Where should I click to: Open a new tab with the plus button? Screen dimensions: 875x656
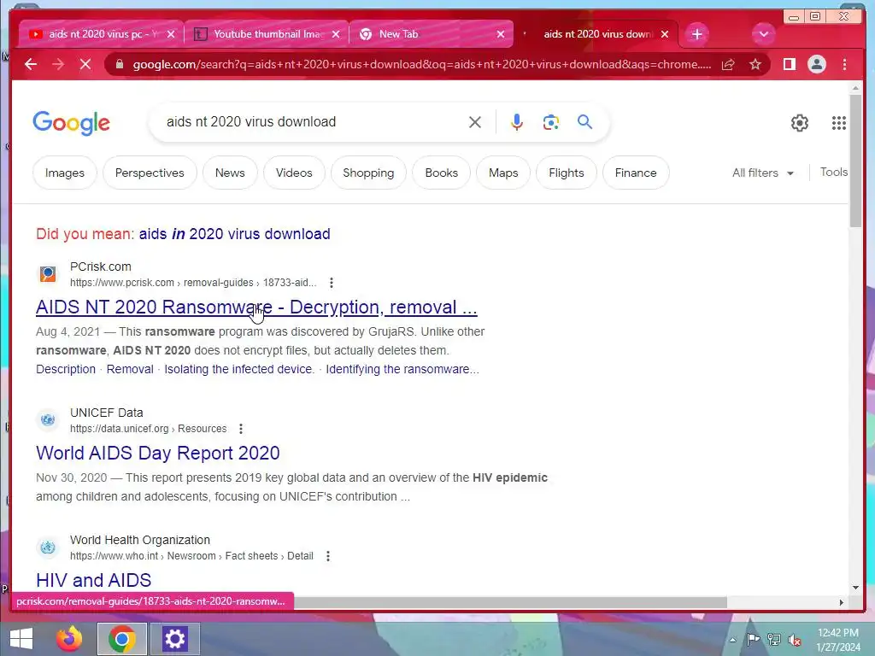coord(696,34)
